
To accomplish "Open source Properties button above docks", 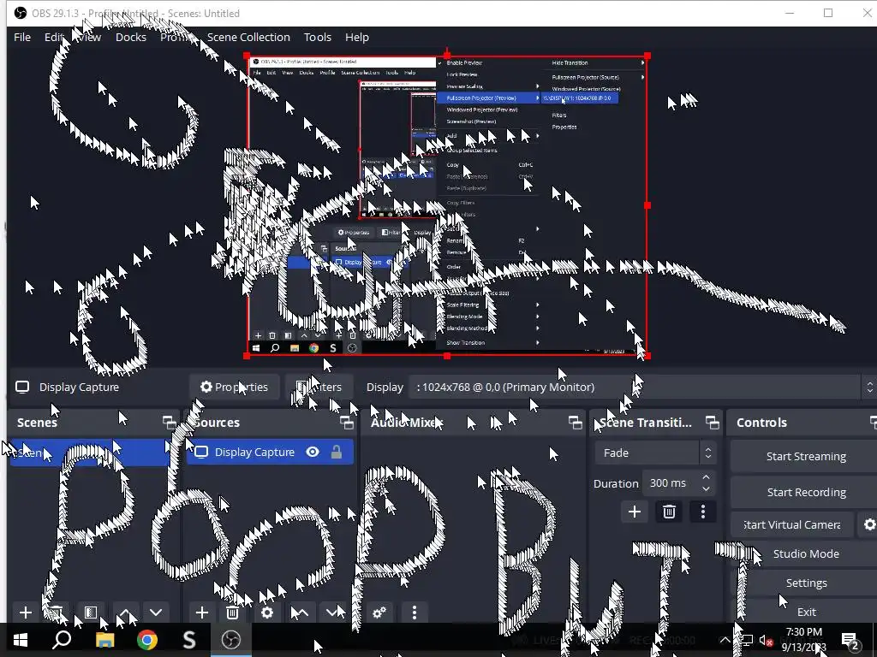I will pyautogui.click(x=235, y=387).
